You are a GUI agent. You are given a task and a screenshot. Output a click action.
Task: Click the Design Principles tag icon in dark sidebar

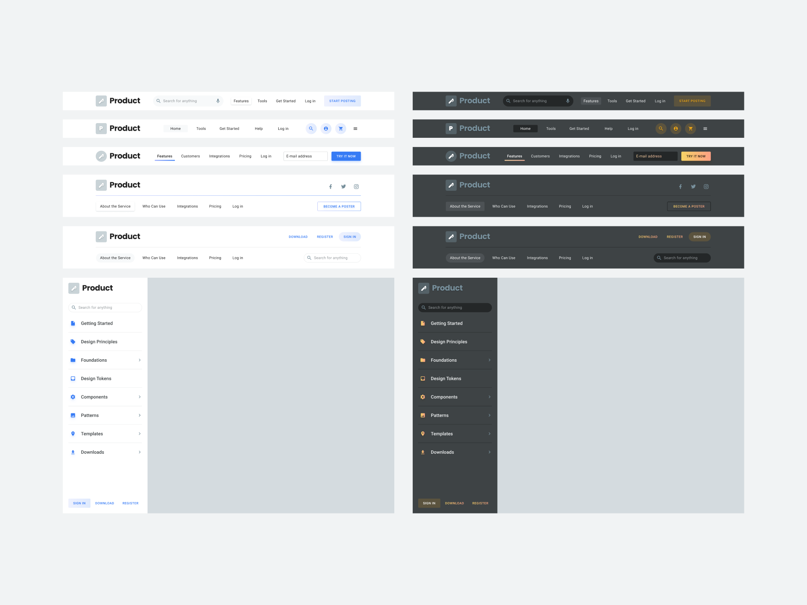(x=423, y=342)
